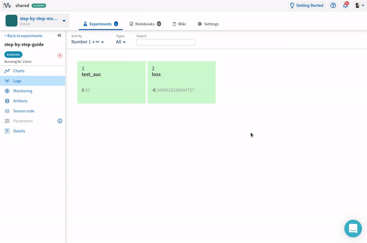
Task: Click the green project avatar square
Action: (11, 21)
